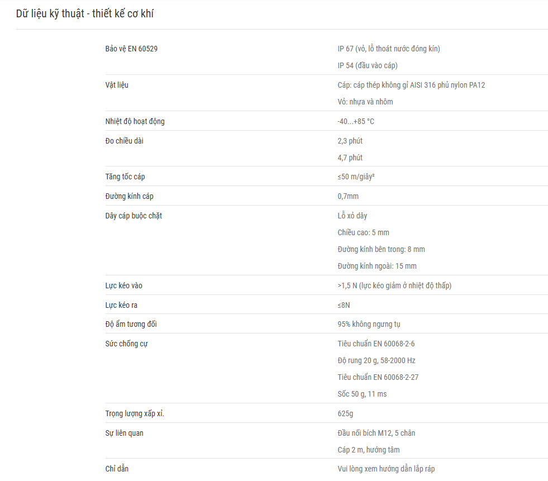
Task: Click 'Đường kính ngoài: 15 mm' text
Action: coord(377,266)
